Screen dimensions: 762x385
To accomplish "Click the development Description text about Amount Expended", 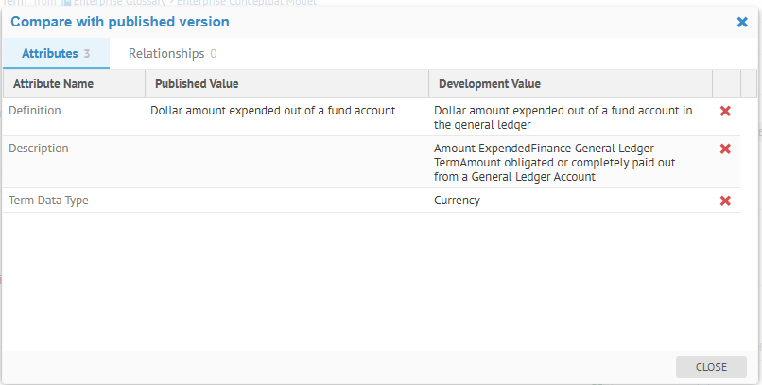I will pos(557,163).
